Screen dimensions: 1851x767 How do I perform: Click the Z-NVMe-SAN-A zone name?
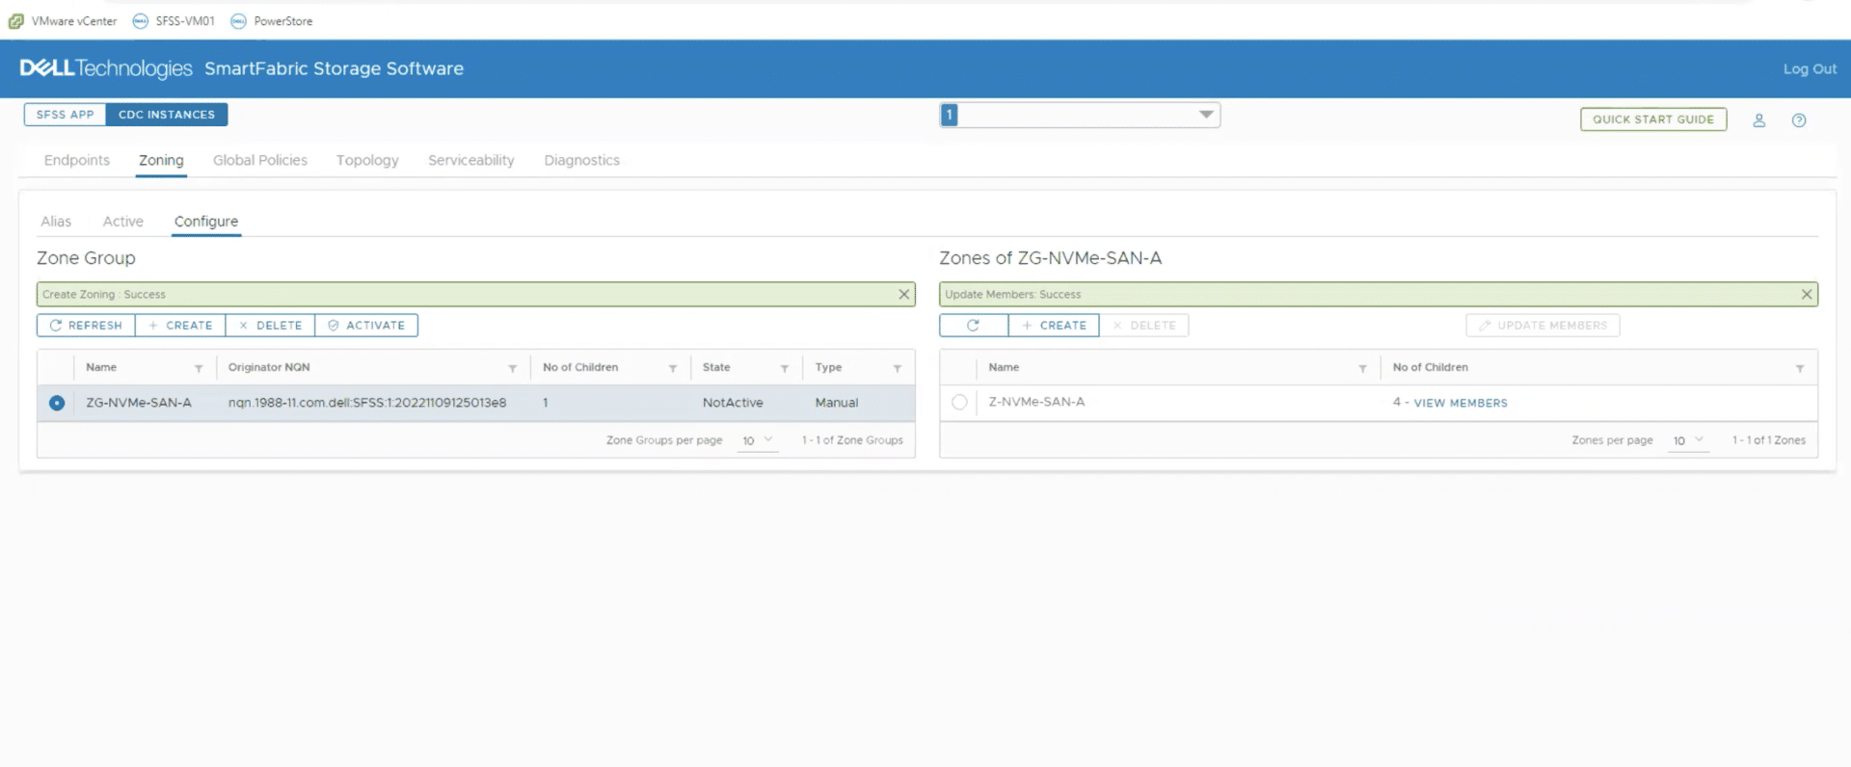(1036, 402)
